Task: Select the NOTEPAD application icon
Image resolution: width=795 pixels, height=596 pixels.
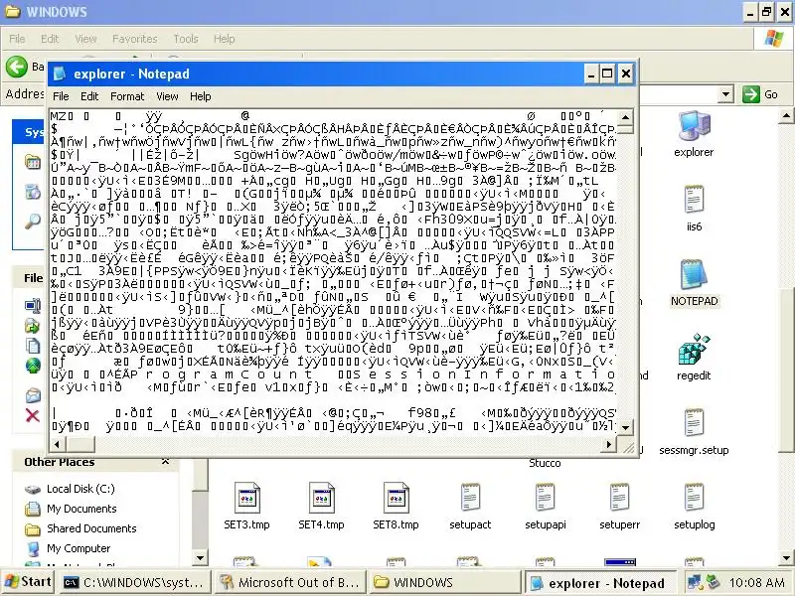Action: pos(693,274)
